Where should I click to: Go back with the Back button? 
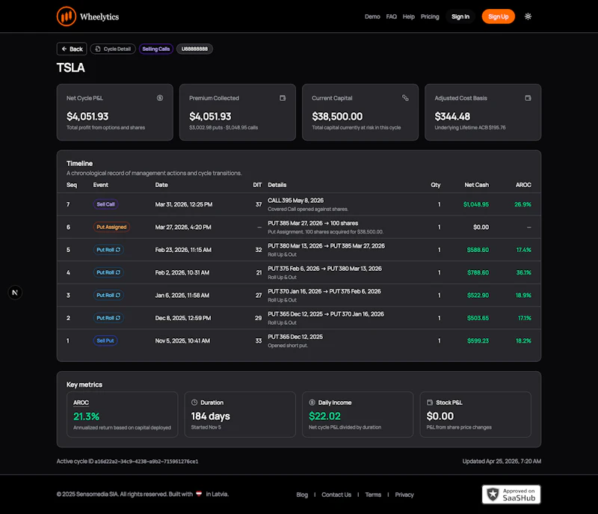(x=72, y=49)
